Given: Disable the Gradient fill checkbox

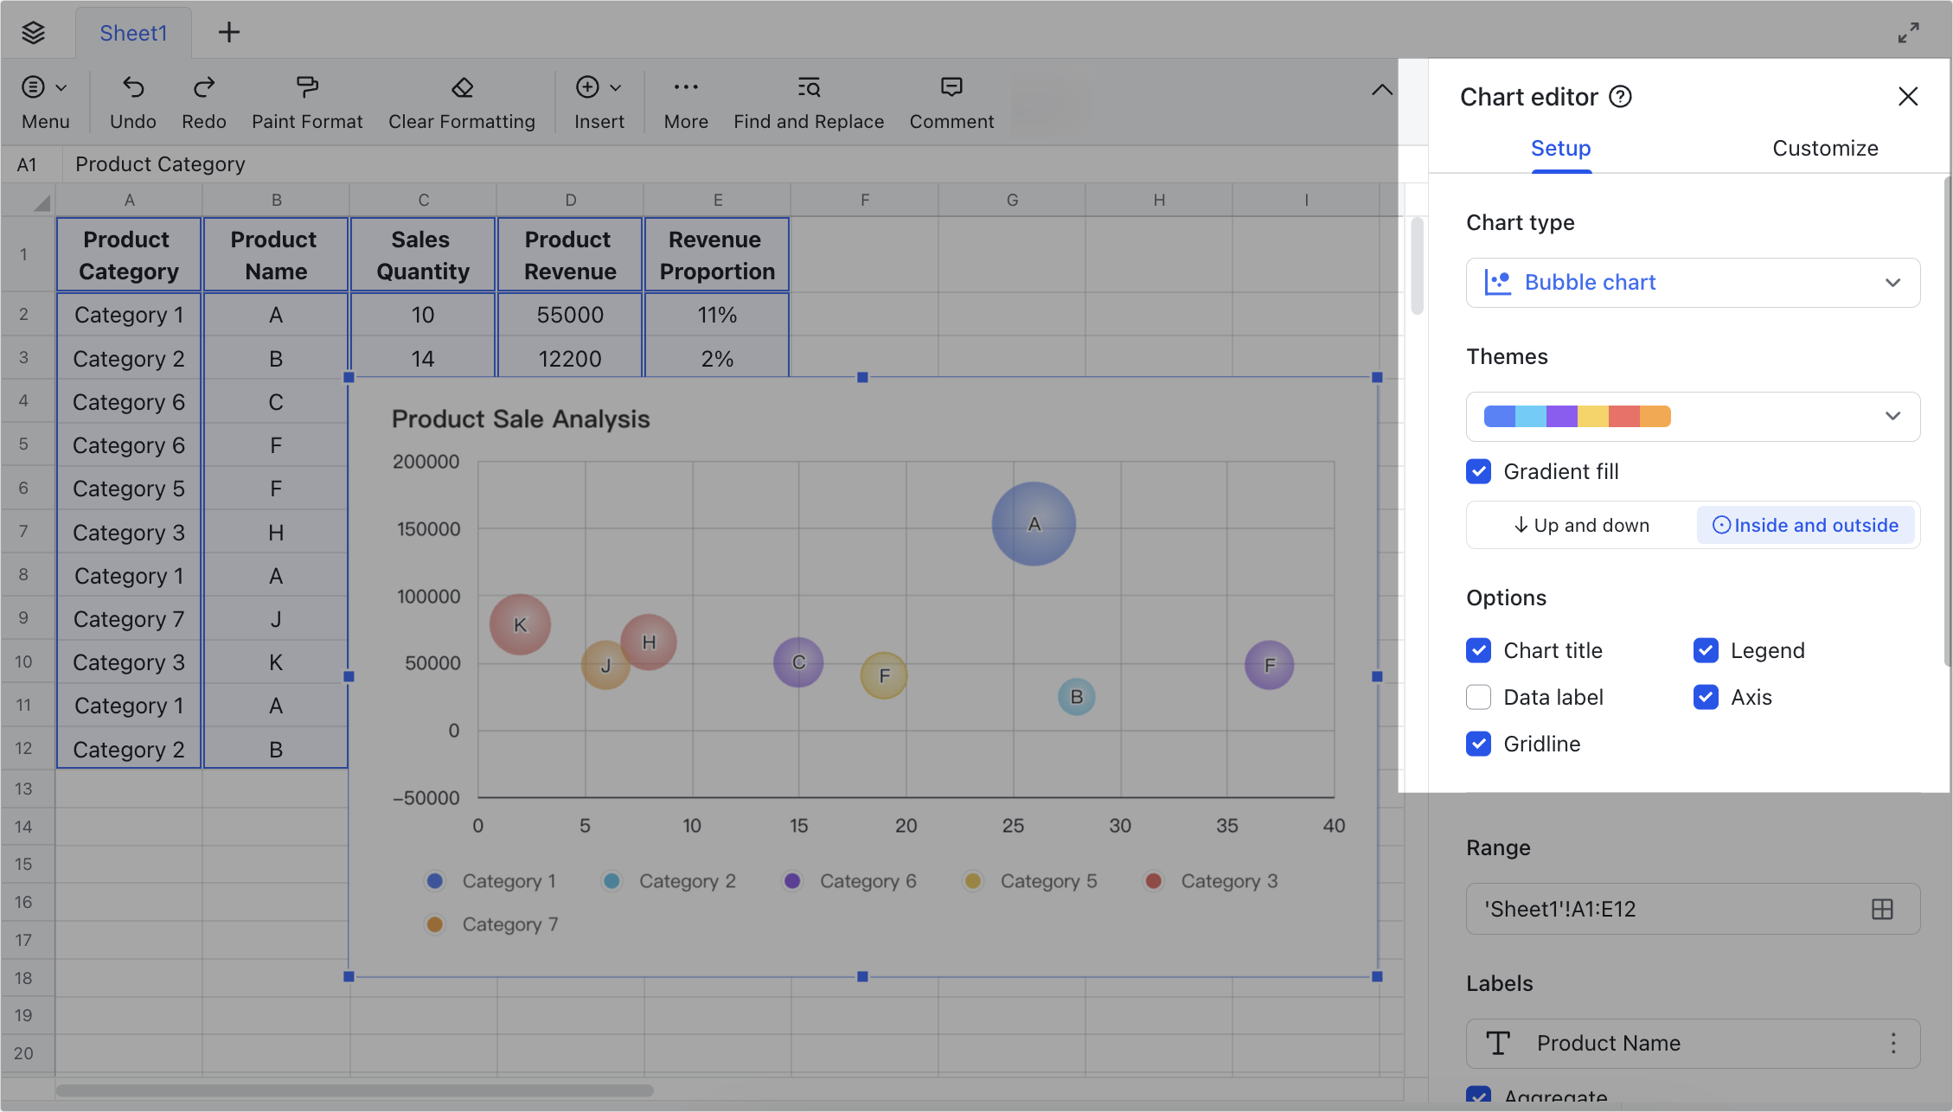Looking at the screenshot, I should pos(1479,471).
